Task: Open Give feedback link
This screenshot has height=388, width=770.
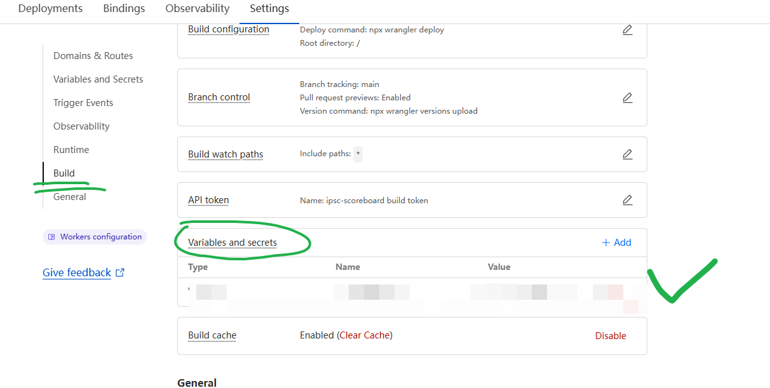Action: 77,272
